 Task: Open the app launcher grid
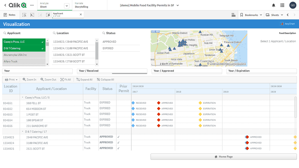point(282,5)
